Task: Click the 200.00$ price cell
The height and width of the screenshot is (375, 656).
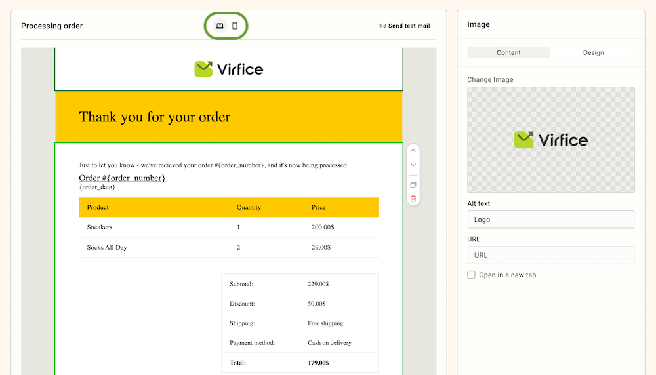Action: (x=323, y=227)
